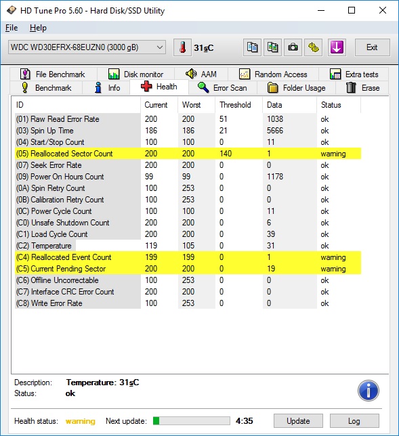The image size is (399, 436).
Task: Select the AAM tab
Action: click(x=201, y=74)
